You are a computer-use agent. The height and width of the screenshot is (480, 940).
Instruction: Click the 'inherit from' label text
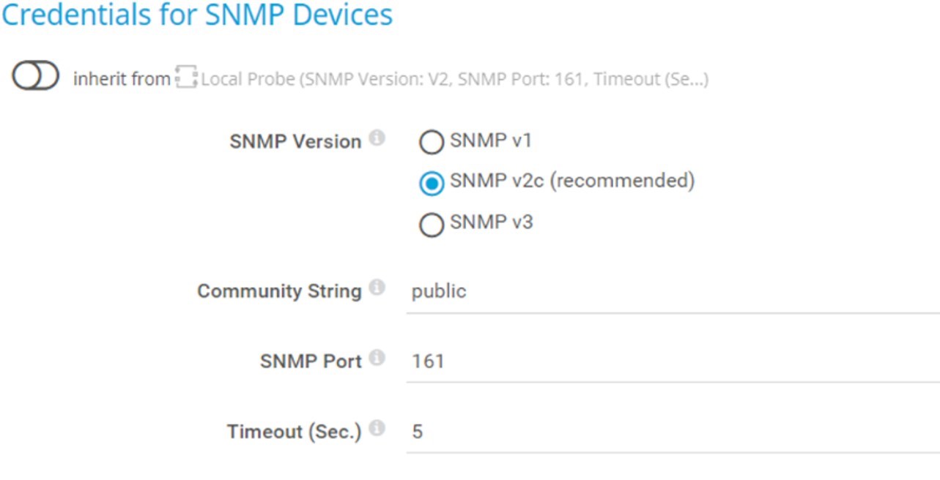click(122, 79)
